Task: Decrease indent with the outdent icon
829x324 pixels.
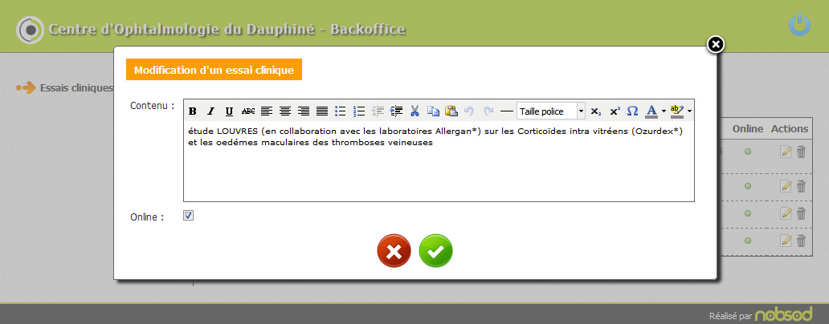Action: [378, 111]
